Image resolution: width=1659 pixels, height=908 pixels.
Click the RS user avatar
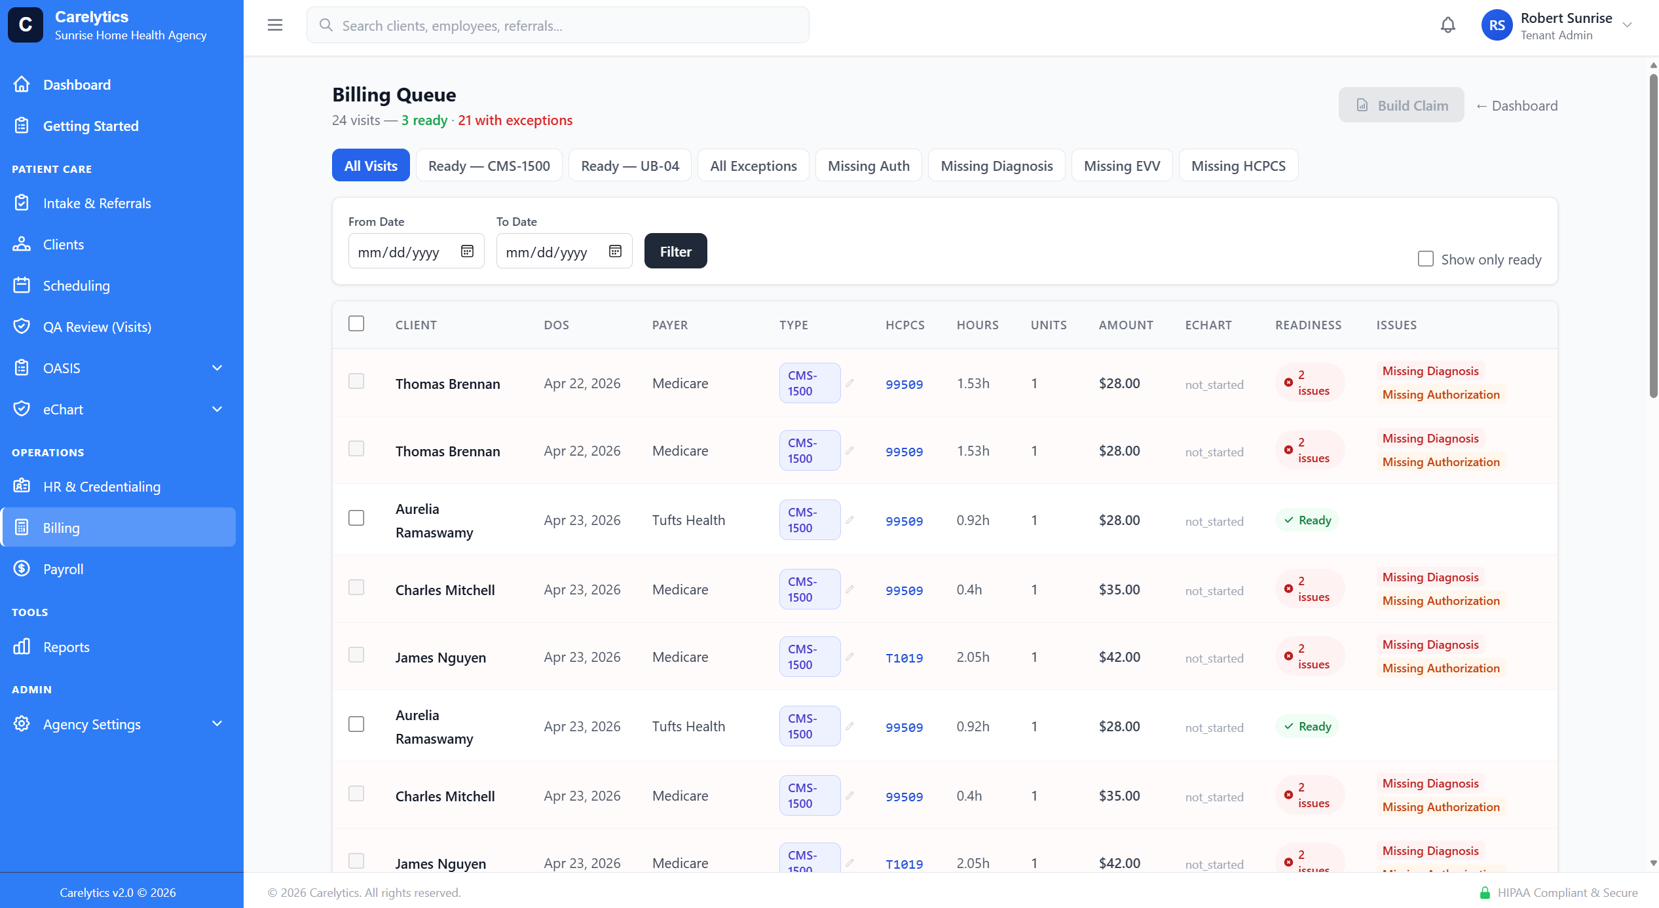coord(1497,25)
